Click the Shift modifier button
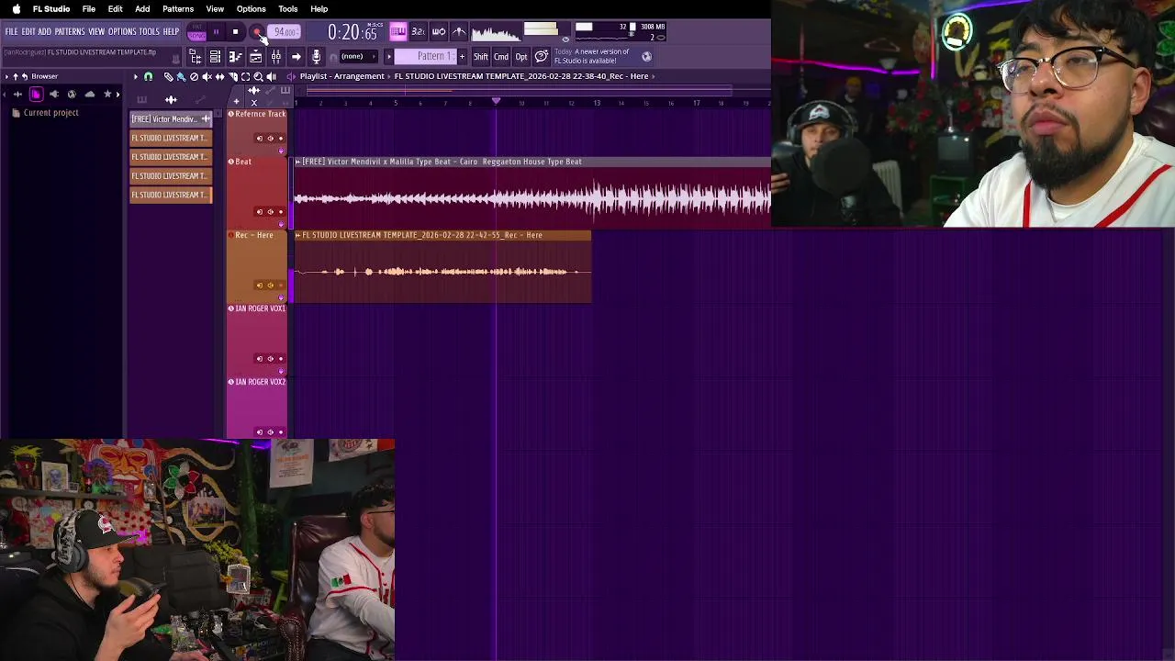The width and height of the screenshot is (1175, 661). coord(480,57)
